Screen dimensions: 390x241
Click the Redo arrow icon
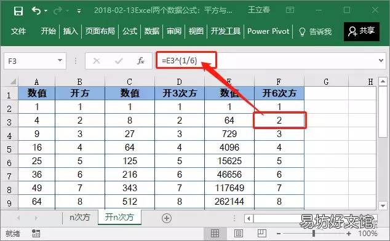(x=58, y=10)
